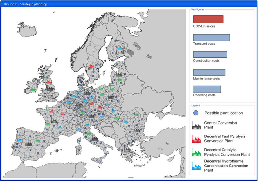The width and height of the screenshot is (258, 181).
Task: Click the 'Maintenance costs' label
Action: click(x=206, y=79)
